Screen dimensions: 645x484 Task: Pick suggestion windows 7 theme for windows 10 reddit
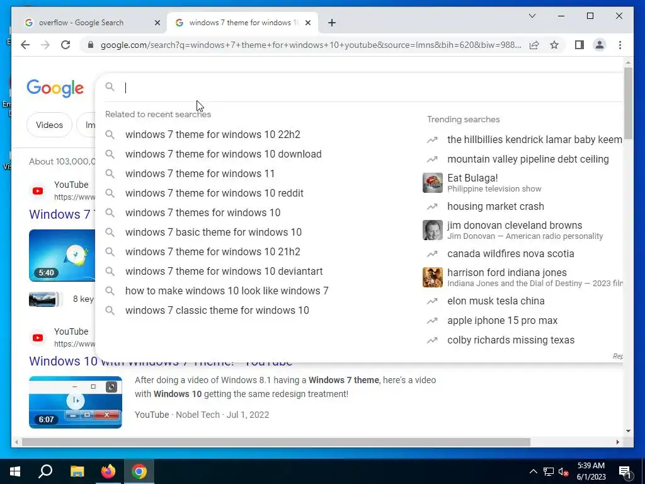click(x=214, y=193)
